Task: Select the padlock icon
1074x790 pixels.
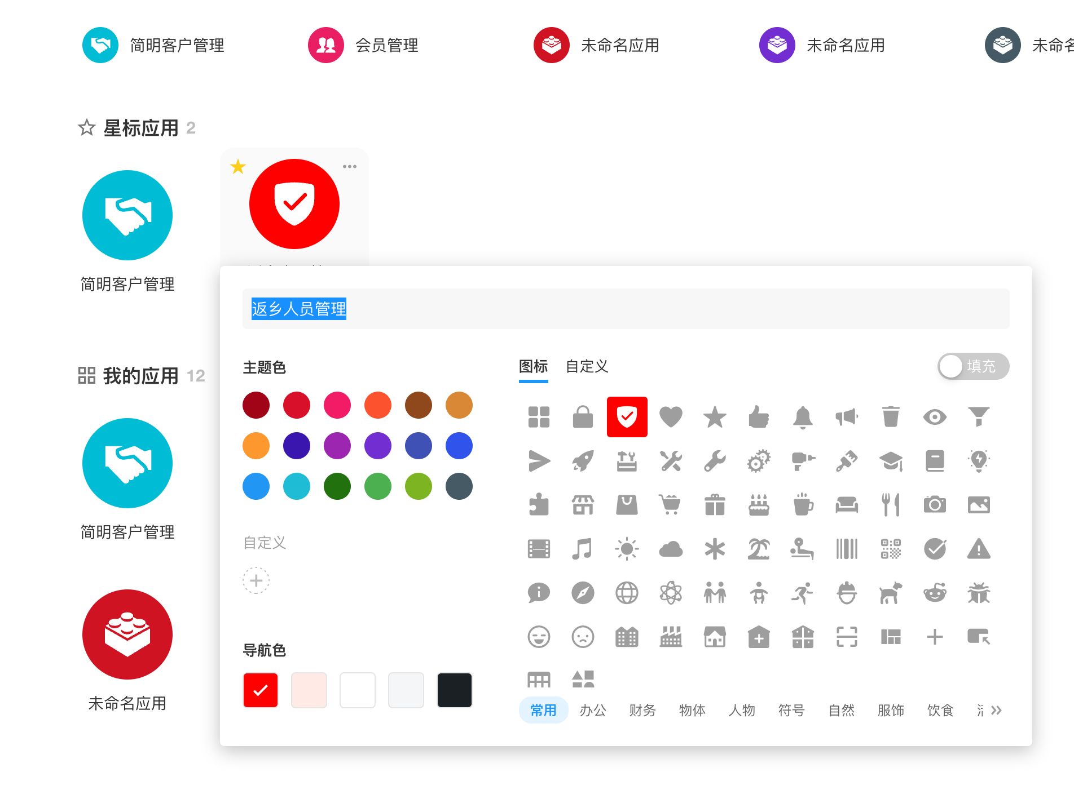Action: coord(583,417)
